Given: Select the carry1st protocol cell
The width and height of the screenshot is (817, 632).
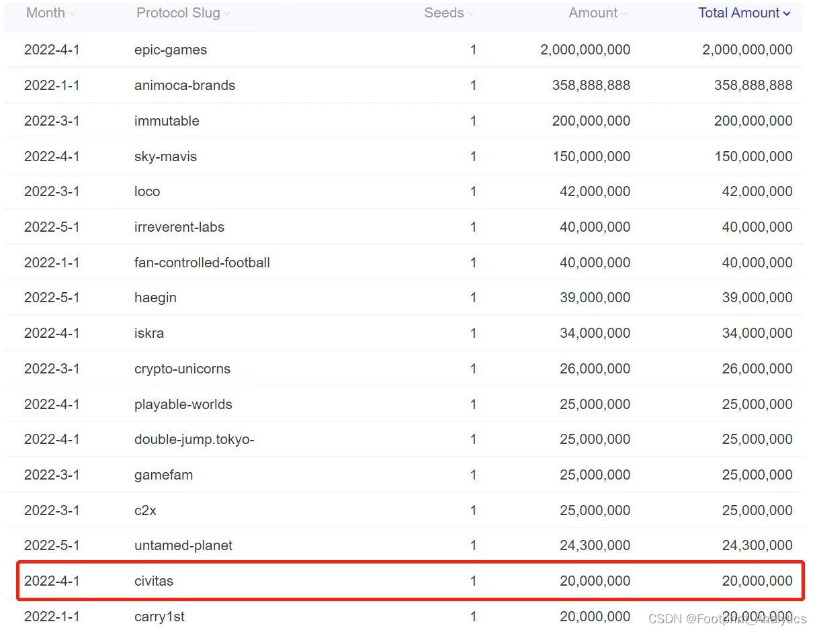Looking at the screenshot, I should pyautogui.click(x=159, y=617).
